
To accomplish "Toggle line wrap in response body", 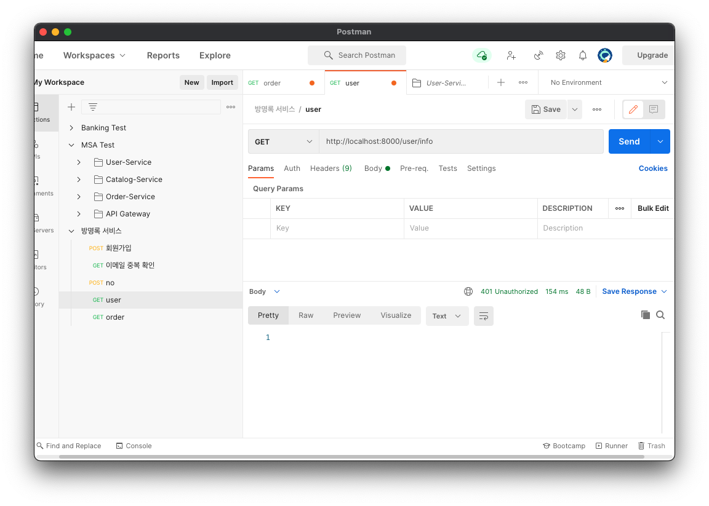I will (483, 316).
